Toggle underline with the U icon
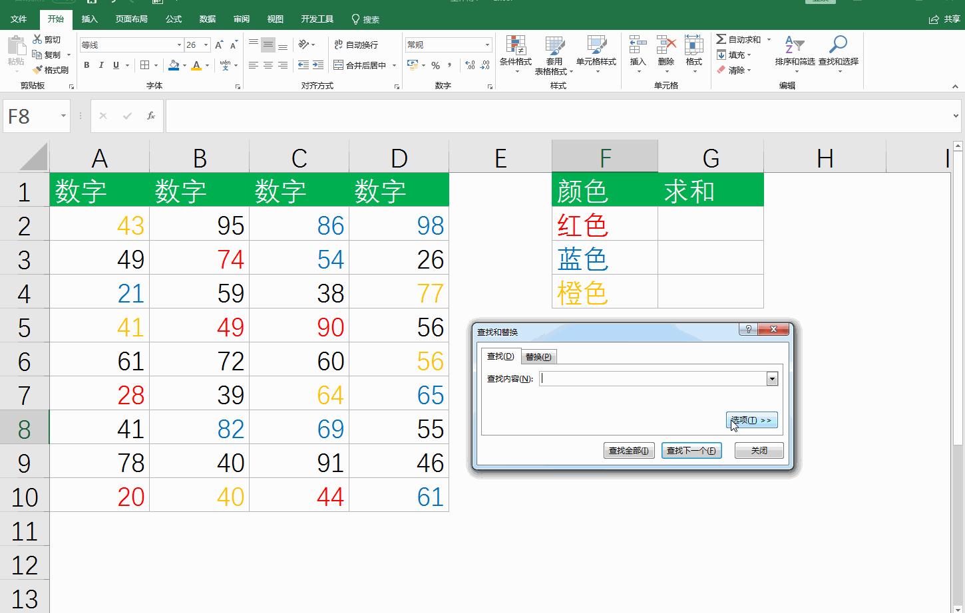 click(114, 65)
